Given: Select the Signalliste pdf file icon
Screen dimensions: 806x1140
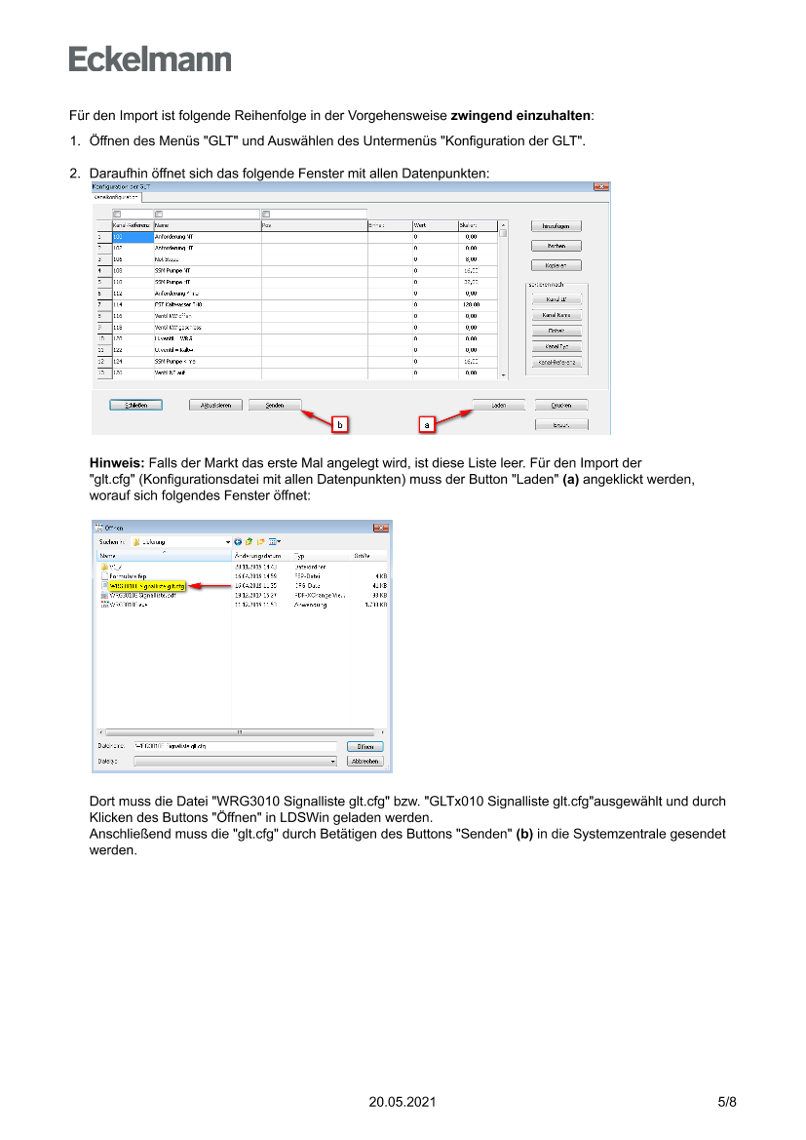Looking at the screenshot, I should pos(104,595).
